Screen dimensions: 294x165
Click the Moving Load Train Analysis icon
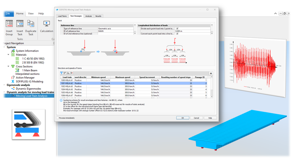coord(13,96)
